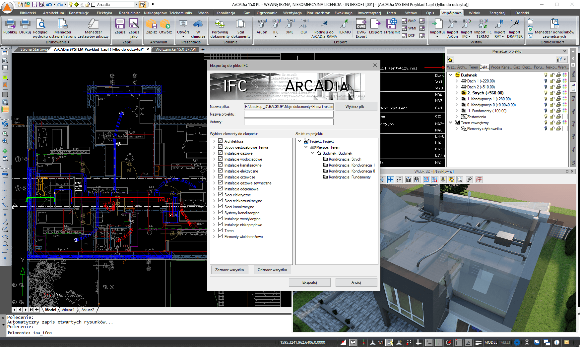Click Utwórz presentation icon

click(x=183, y=28)
